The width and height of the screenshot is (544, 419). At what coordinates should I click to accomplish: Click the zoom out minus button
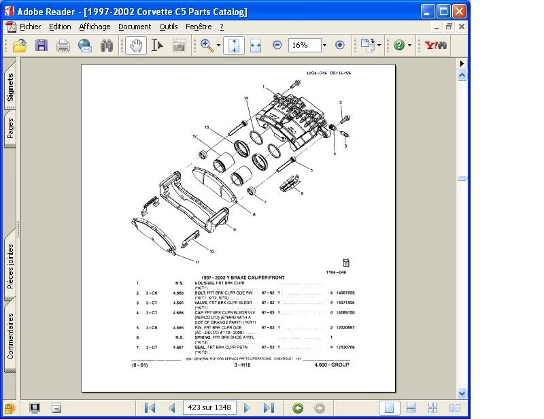[277, 45]
